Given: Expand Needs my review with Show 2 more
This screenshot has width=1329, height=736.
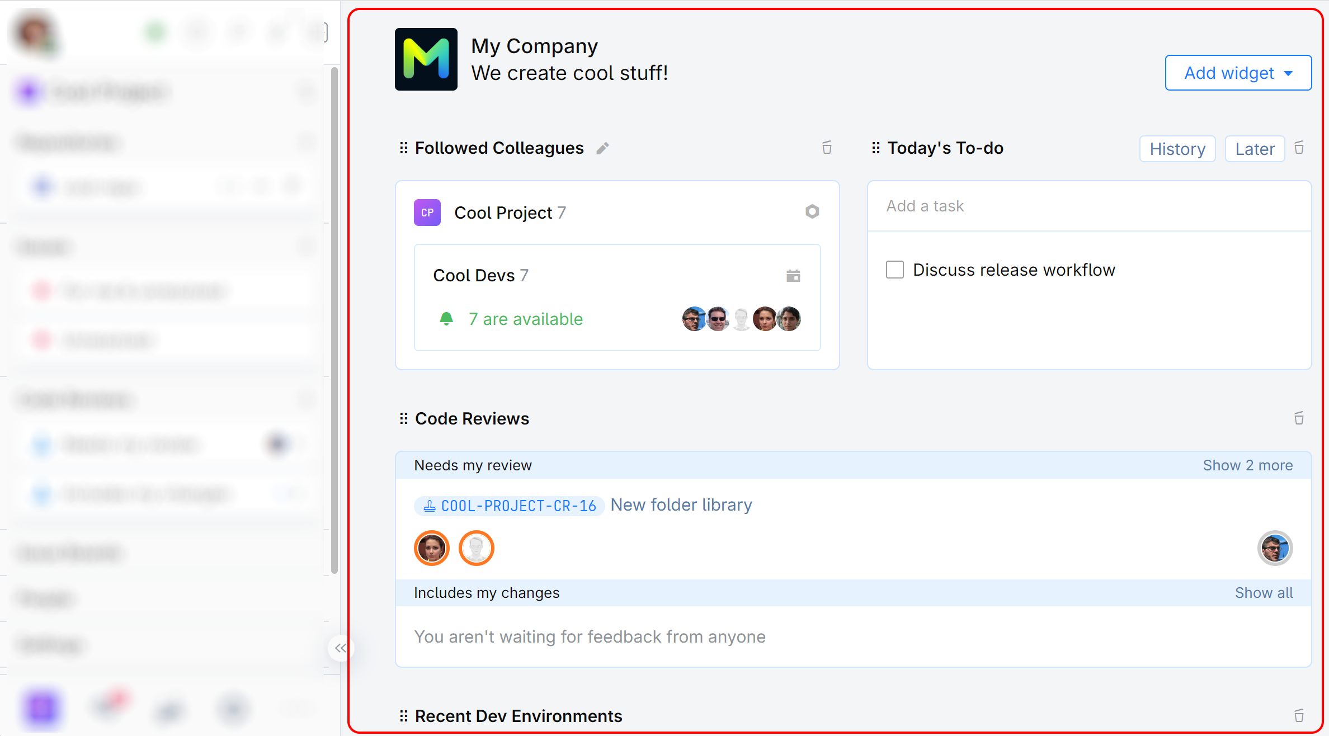Looking at the screenshot, I should [x=1247, y=465].
